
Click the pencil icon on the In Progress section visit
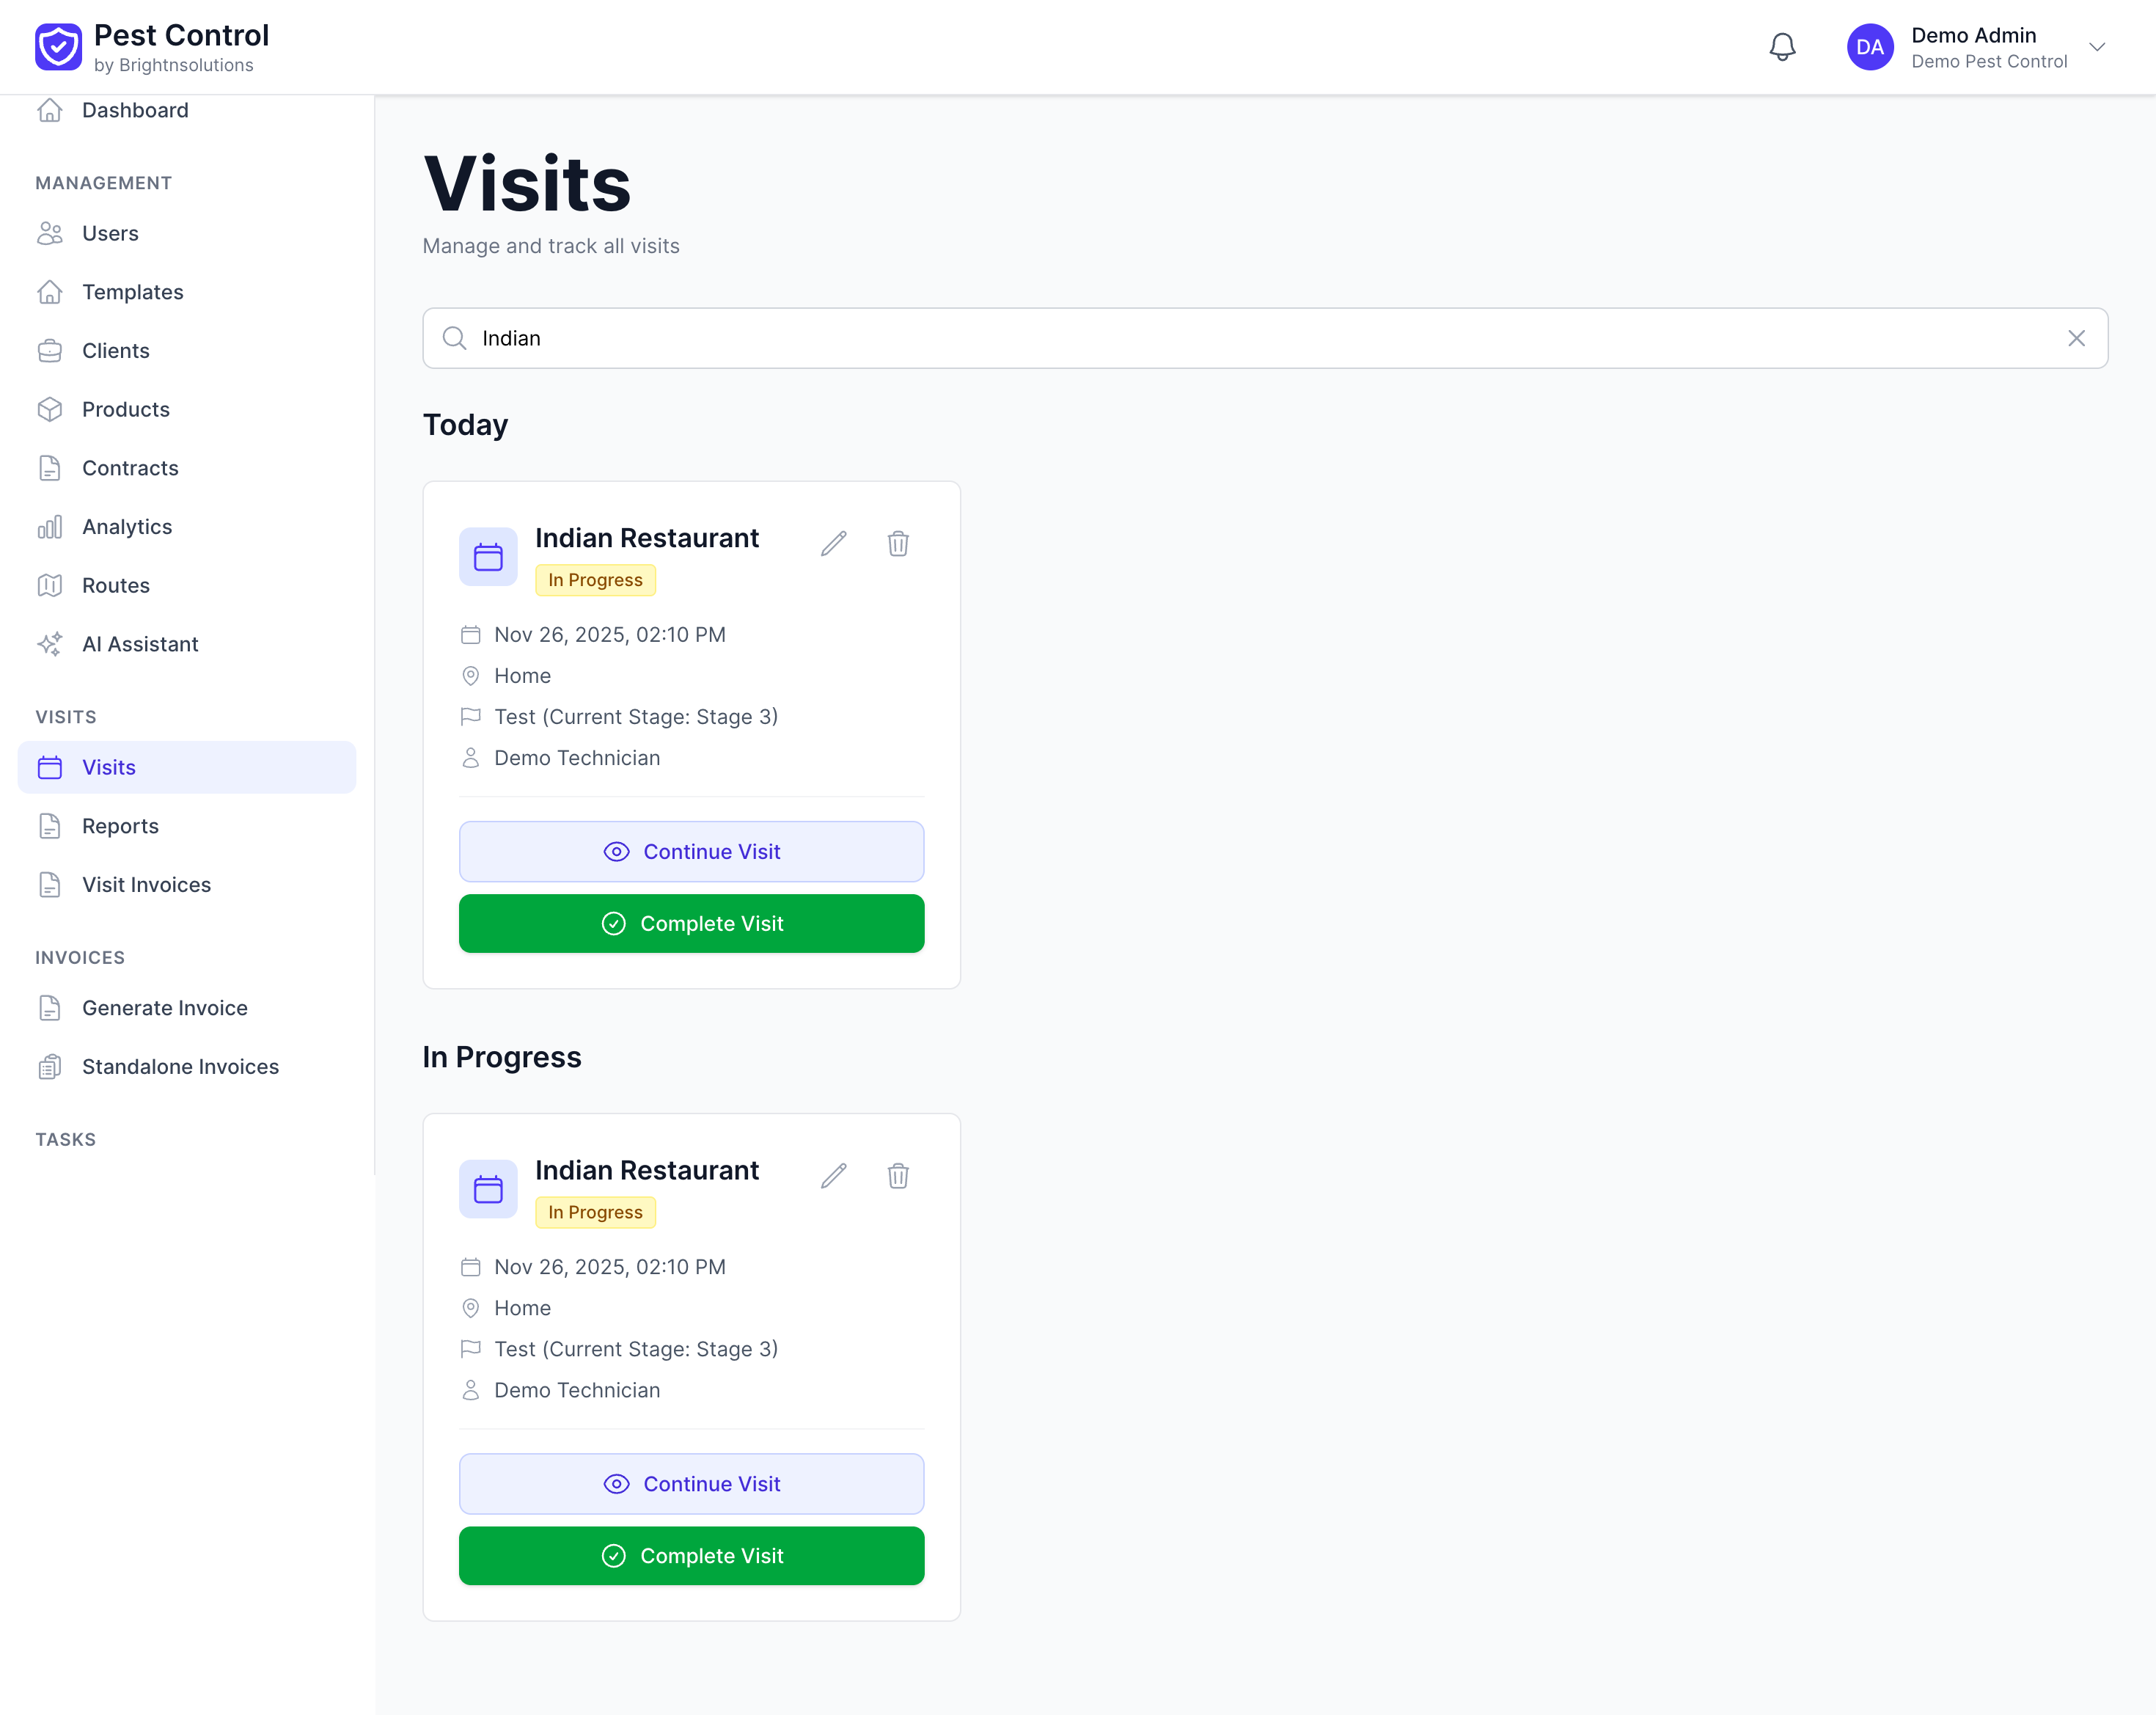pos(834,1175)
